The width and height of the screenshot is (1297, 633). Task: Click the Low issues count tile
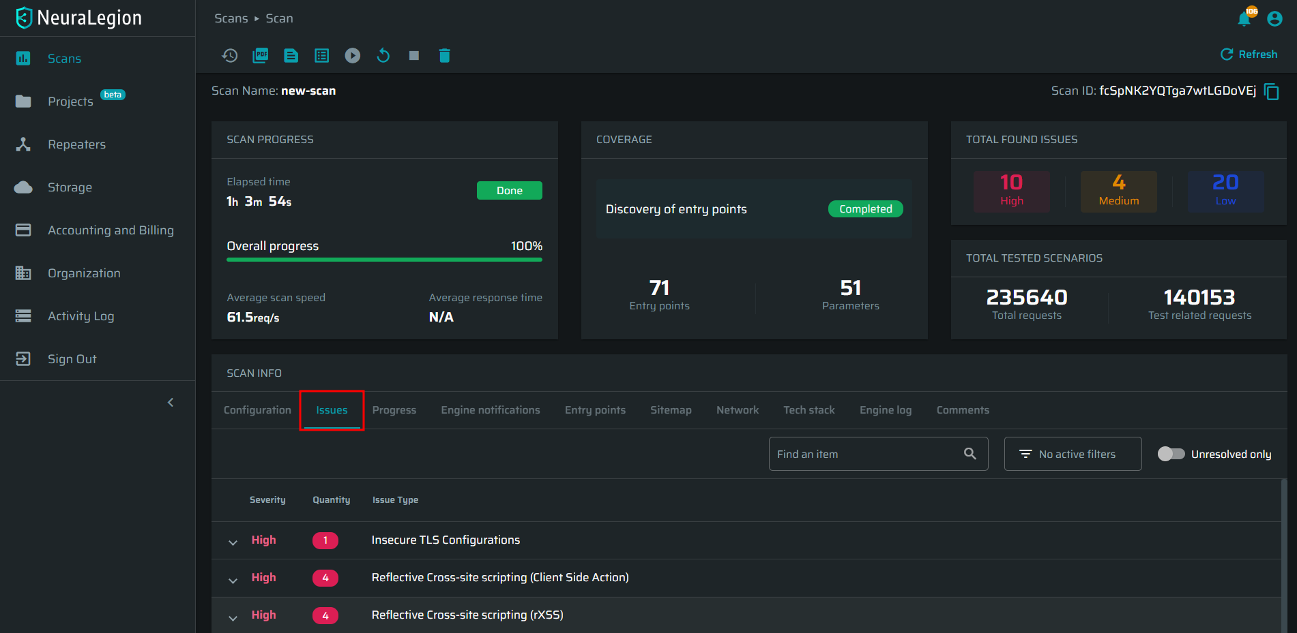pyautogui.click(x=1226, y=191)
